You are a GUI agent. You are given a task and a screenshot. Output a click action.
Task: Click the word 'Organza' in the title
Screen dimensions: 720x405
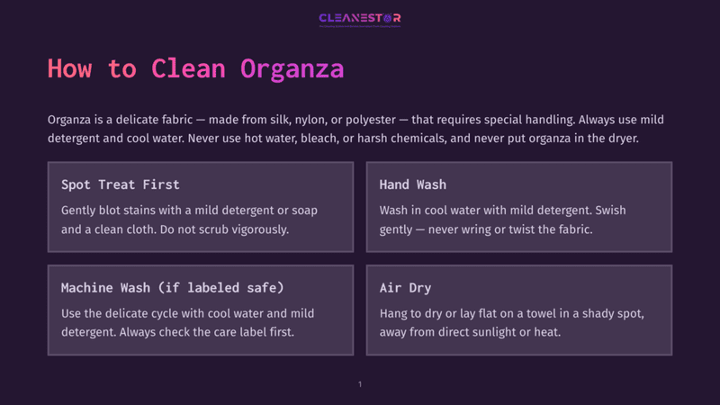[x=292, y=70]
